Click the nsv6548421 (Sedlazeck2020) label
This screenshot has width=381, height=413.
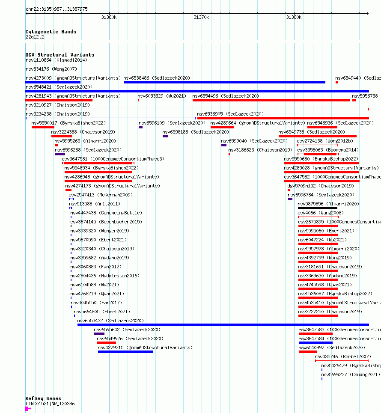pyautogui.click(x=59, y=87)
